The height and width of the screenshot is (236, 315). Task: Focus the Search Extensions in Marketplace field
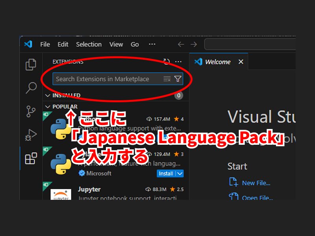(118, 79)
